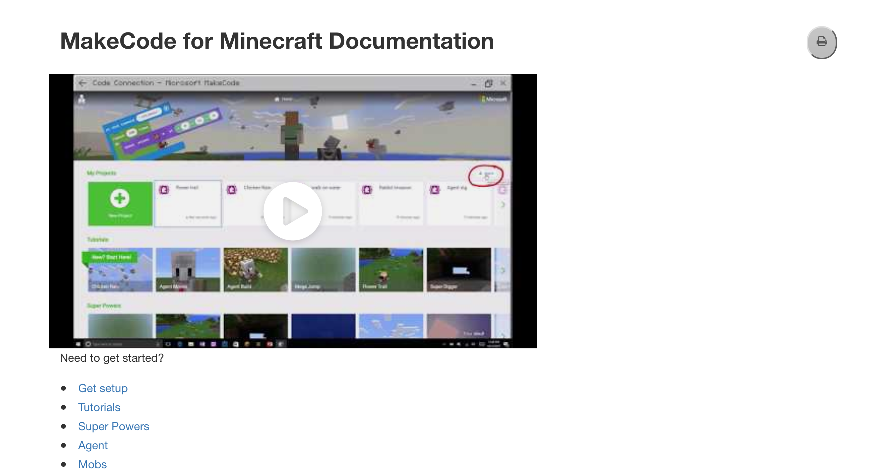Play the MakeCode introduction video
The width and height of the screenshot is (878, 476).
coord(293,211)
